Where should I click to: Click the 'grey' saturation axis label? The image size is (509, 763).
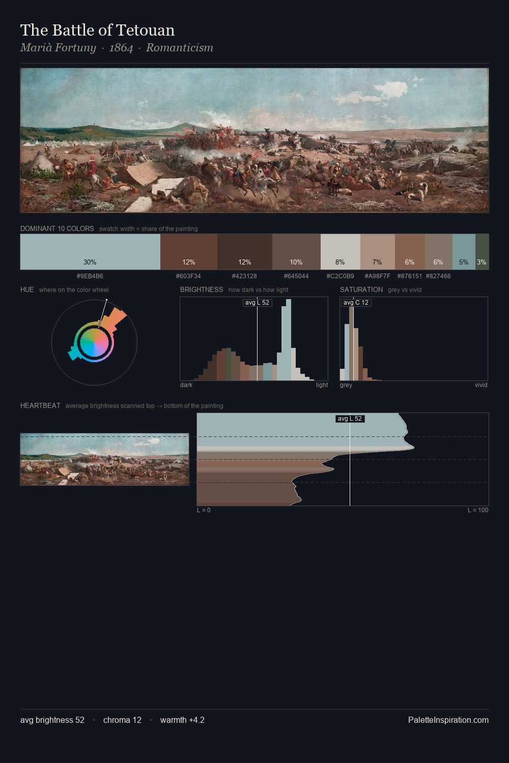click(x=346, y=385)
